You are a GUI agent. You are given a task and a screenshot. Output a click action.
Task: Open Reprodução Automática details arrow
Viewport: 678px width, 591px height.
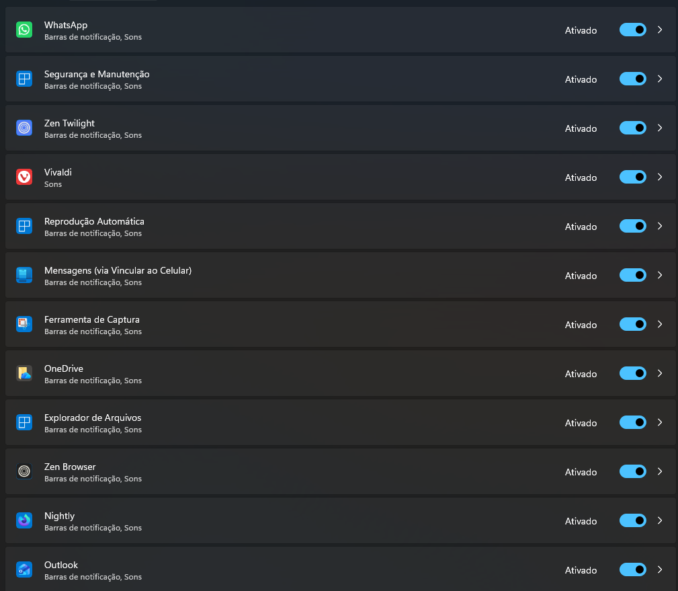660,226
